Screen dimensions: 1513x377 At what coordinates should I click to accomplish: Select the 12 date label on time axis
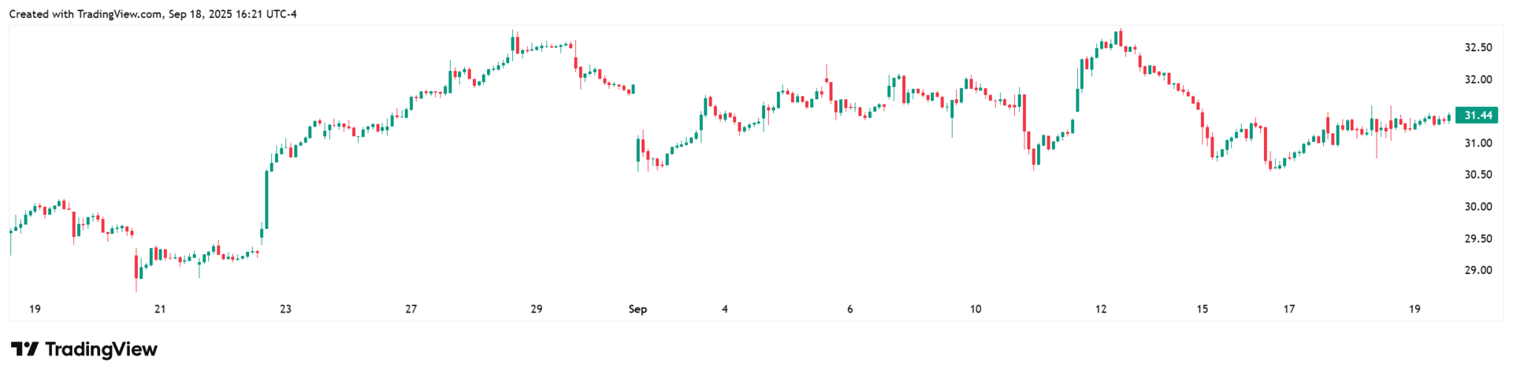(1101, 309)
